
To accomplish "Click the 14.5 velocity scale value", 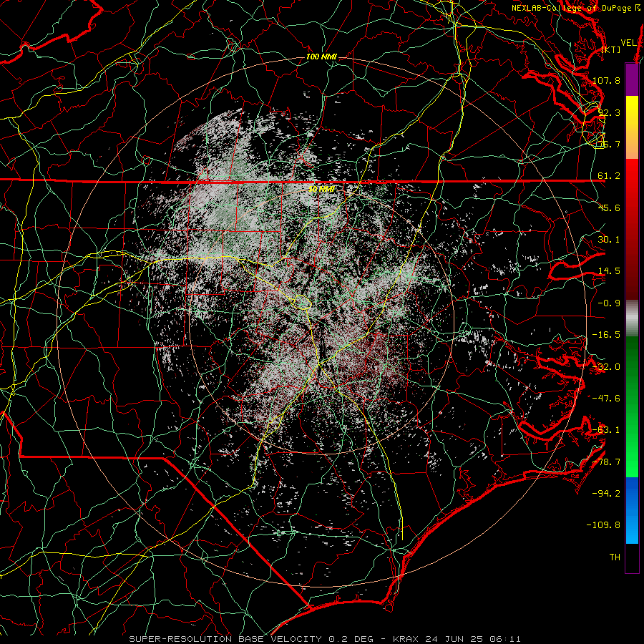I will tap(609, 271).
